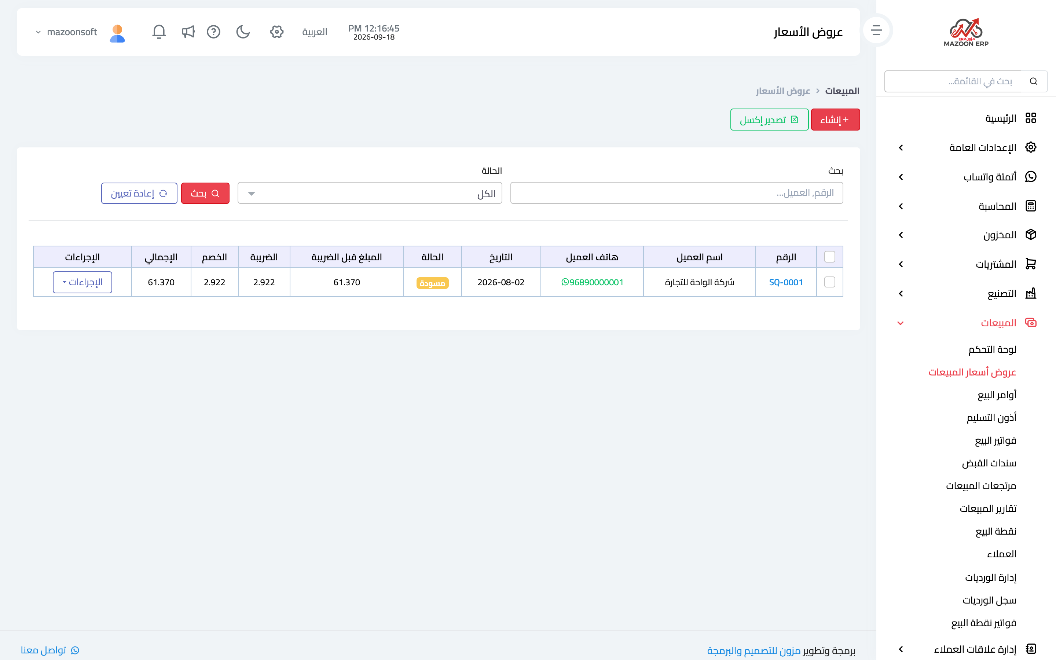Screen dimensions: 1056x660
Task: Expand the أتمتة واتساب menu chevron
Action: (901, 177)
